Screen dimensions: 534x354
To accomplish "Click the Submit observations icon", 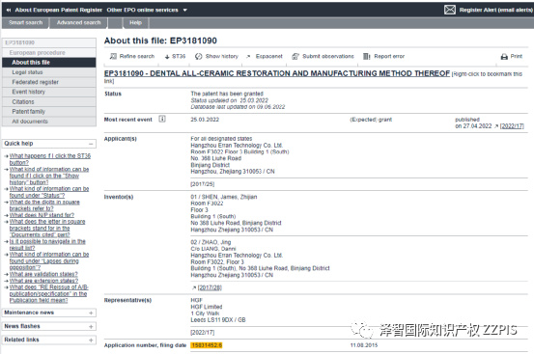I will pyautogui.click(x=295, y=56).
